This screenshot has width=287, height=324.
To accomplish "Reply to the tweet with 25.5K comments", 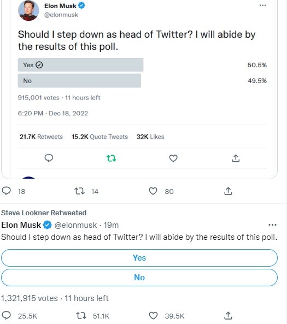I will click(x=6, y=316).
